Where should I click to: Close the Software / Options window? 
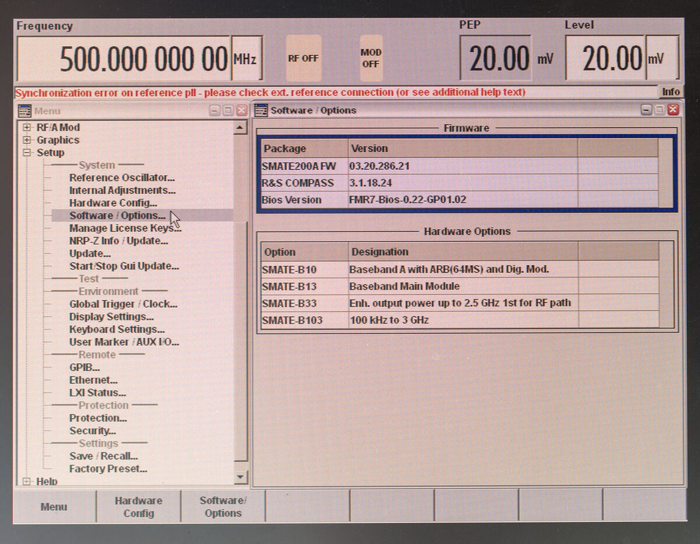(x=673, y=110)
